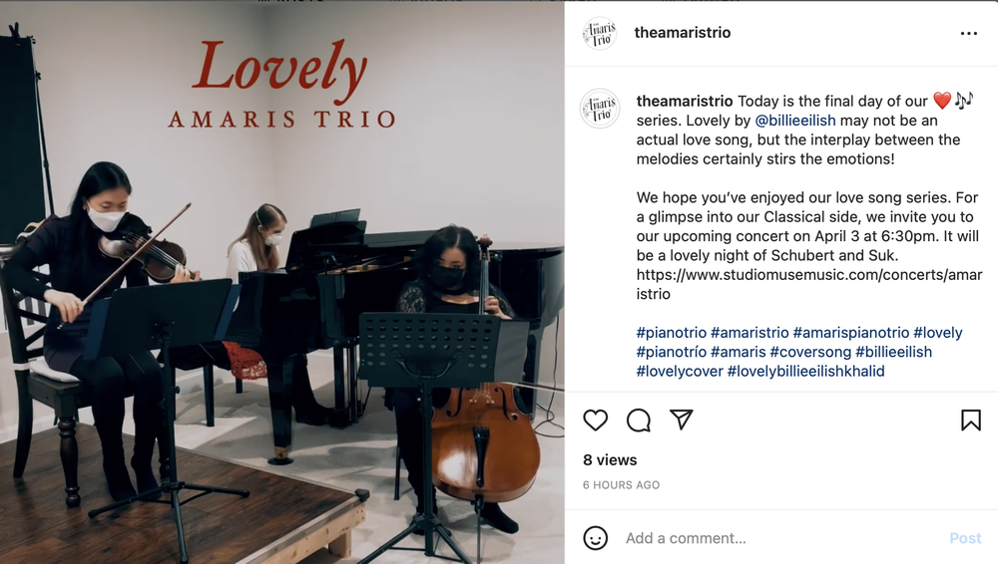Open the #coversong hashtag
The height and width of the screenshot is (564, 998).
810,352
